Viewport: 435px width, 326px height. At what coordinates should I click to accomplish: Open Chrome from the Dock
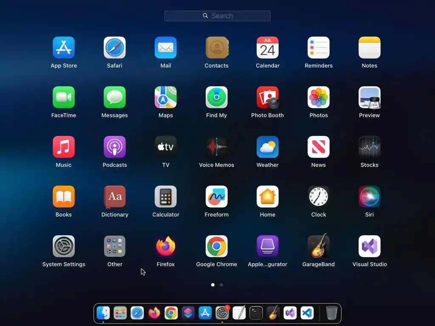coord(171,313)
